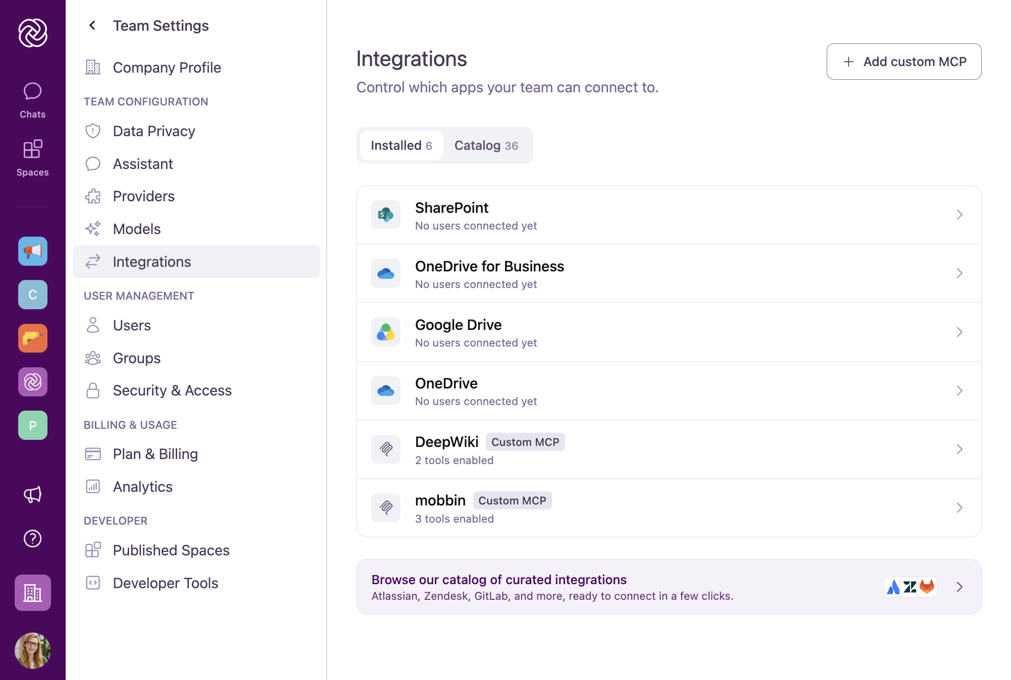This screenshot has height=680, width=1011.
Task: Open the orange drill space tile
Action: 33,338
